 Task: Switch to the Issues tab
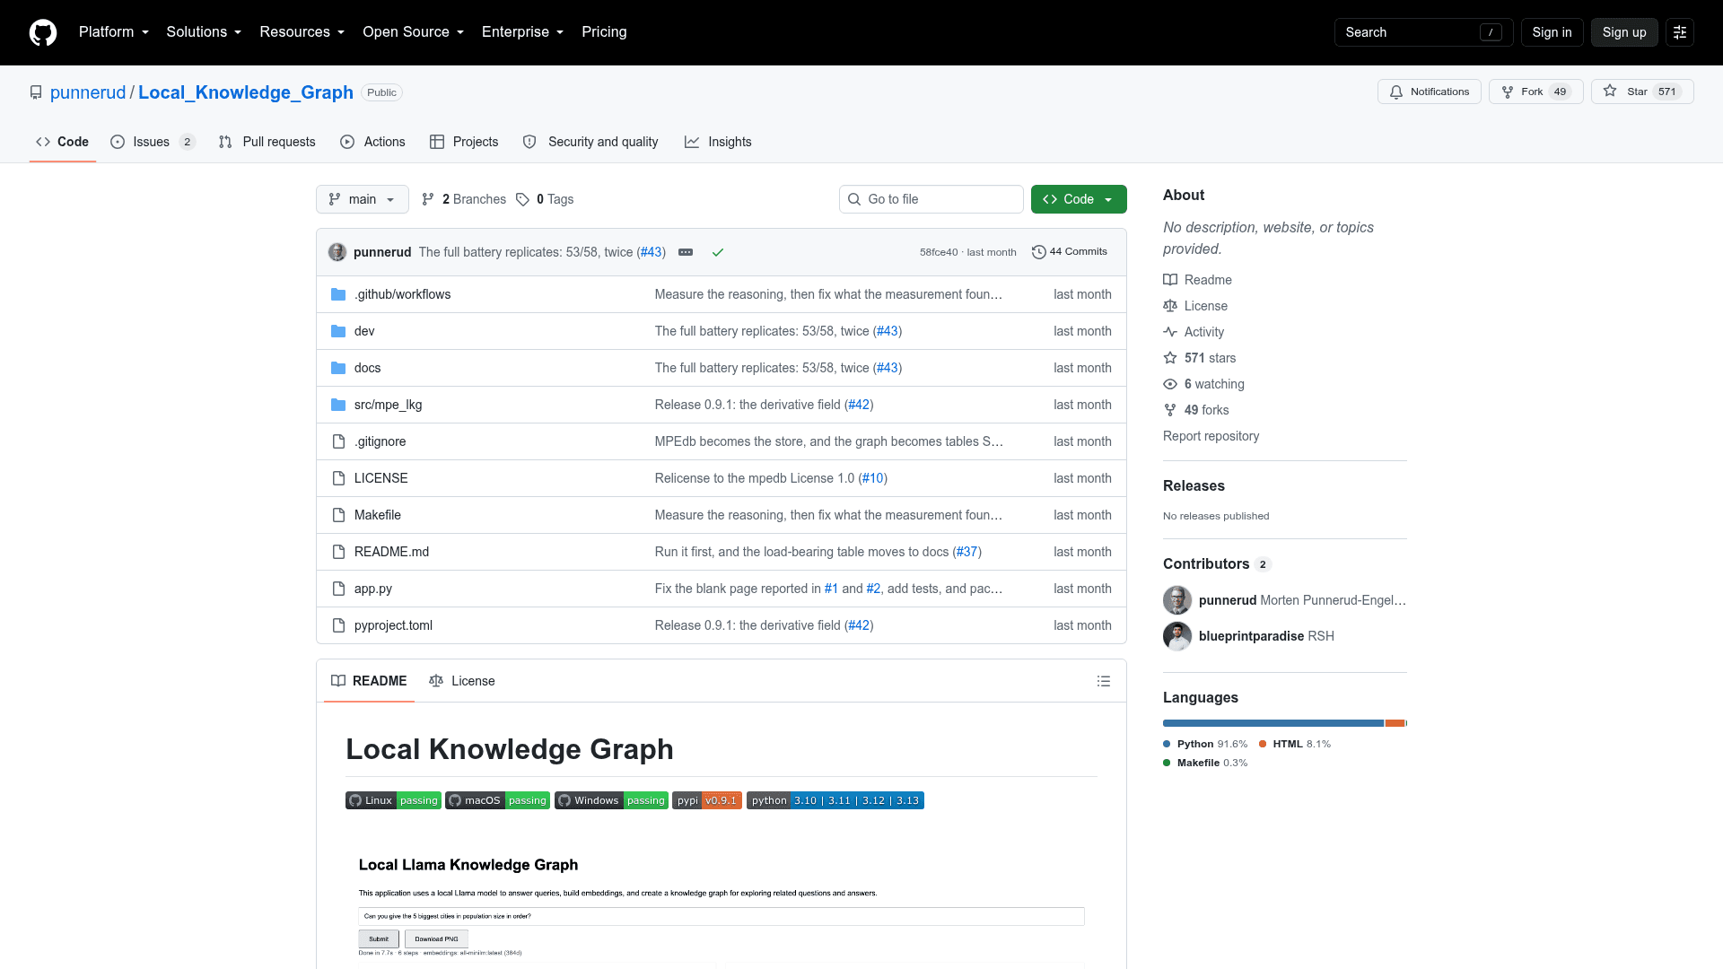click(x=152, y=142)
